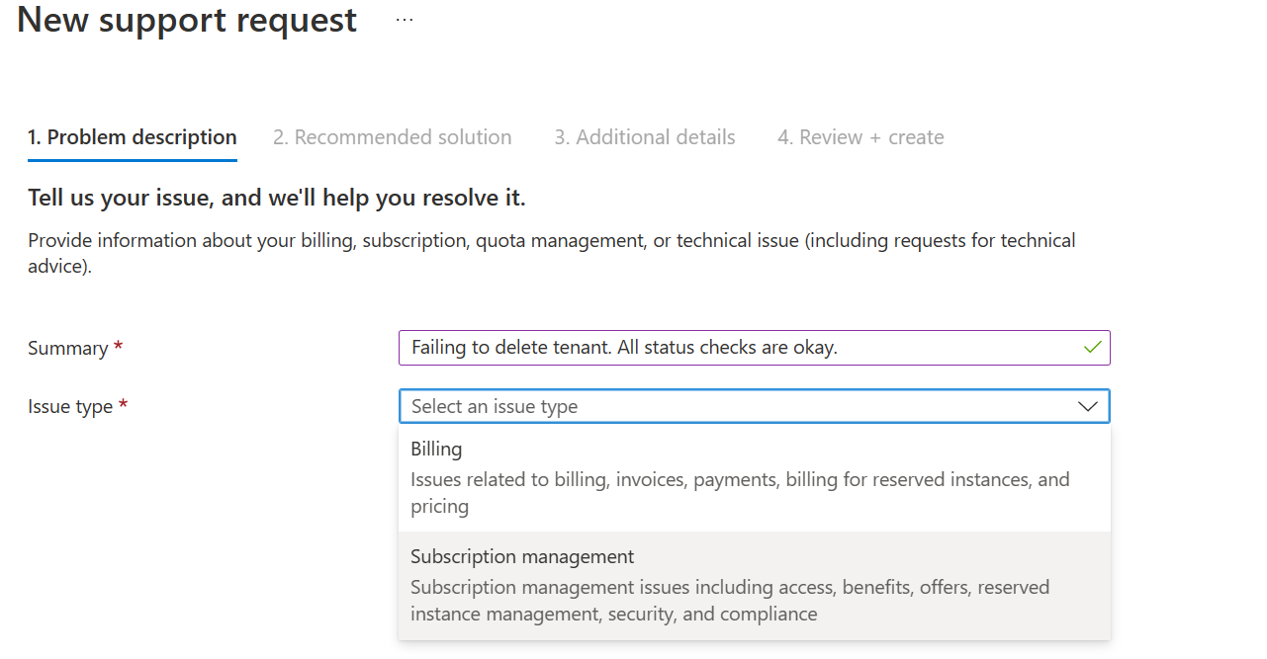
Task: Return to the Problem description tab
Action: click(132, 136)
